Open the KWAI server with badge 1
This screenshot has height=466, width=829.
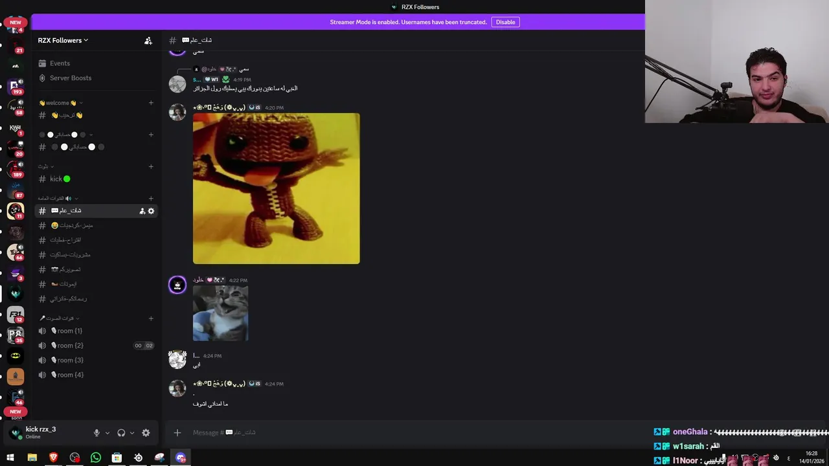tap(16, 128)
